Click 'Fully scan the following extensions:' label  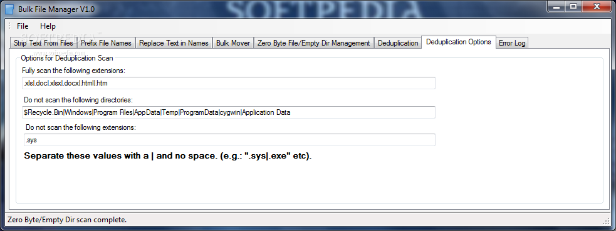click(74, 71)
